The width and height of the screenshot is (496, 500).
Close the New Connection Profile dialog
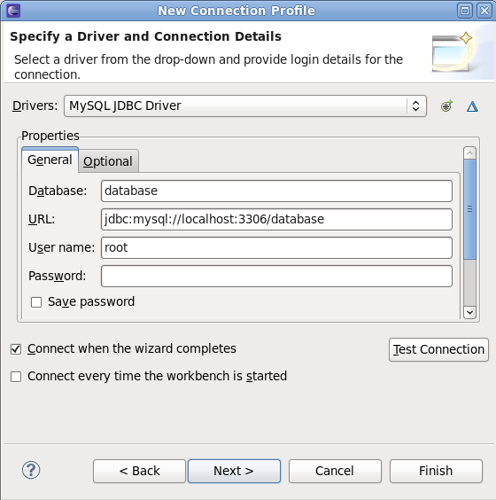pos(484,11)
